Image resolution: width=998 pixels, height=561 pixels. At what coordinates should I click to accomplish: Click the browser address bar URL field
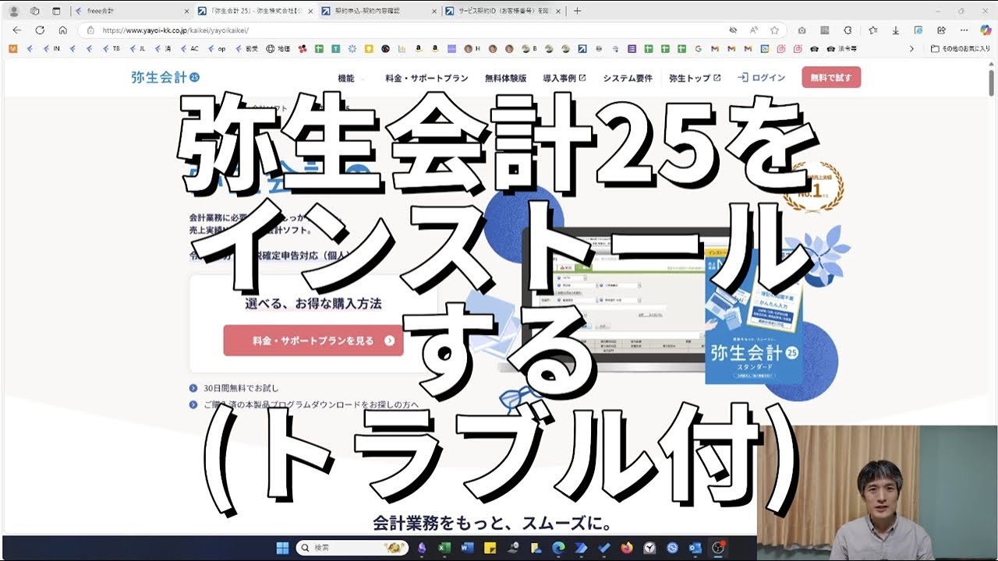pyautogui.click(x=234, y=29)
